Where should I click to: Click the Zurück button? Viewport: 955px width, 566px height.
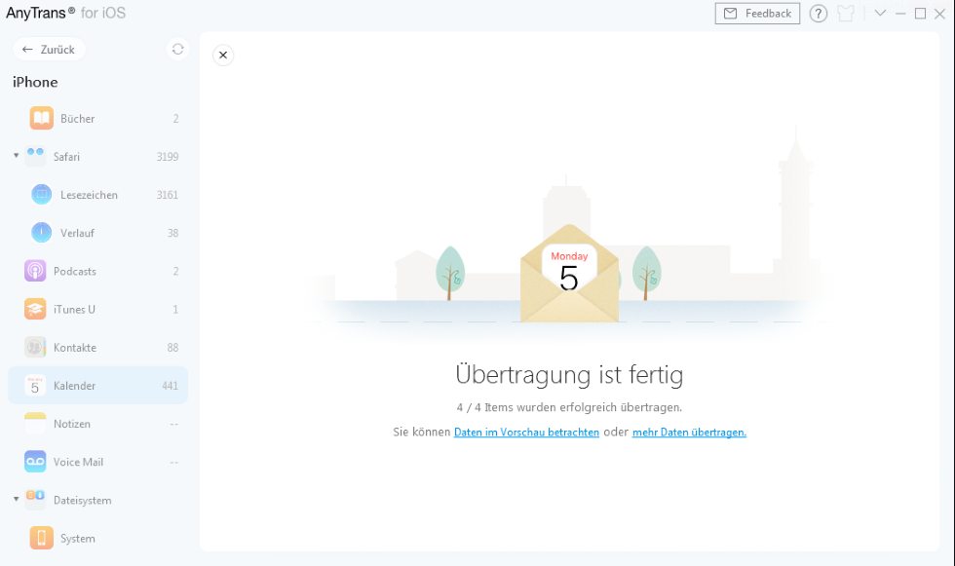click(x=49, y=48)
